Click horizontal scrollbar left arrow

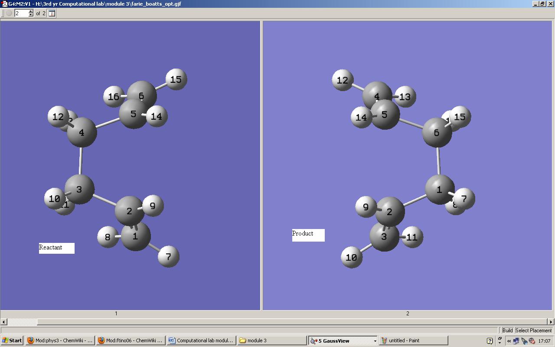(x=4, y=322)
